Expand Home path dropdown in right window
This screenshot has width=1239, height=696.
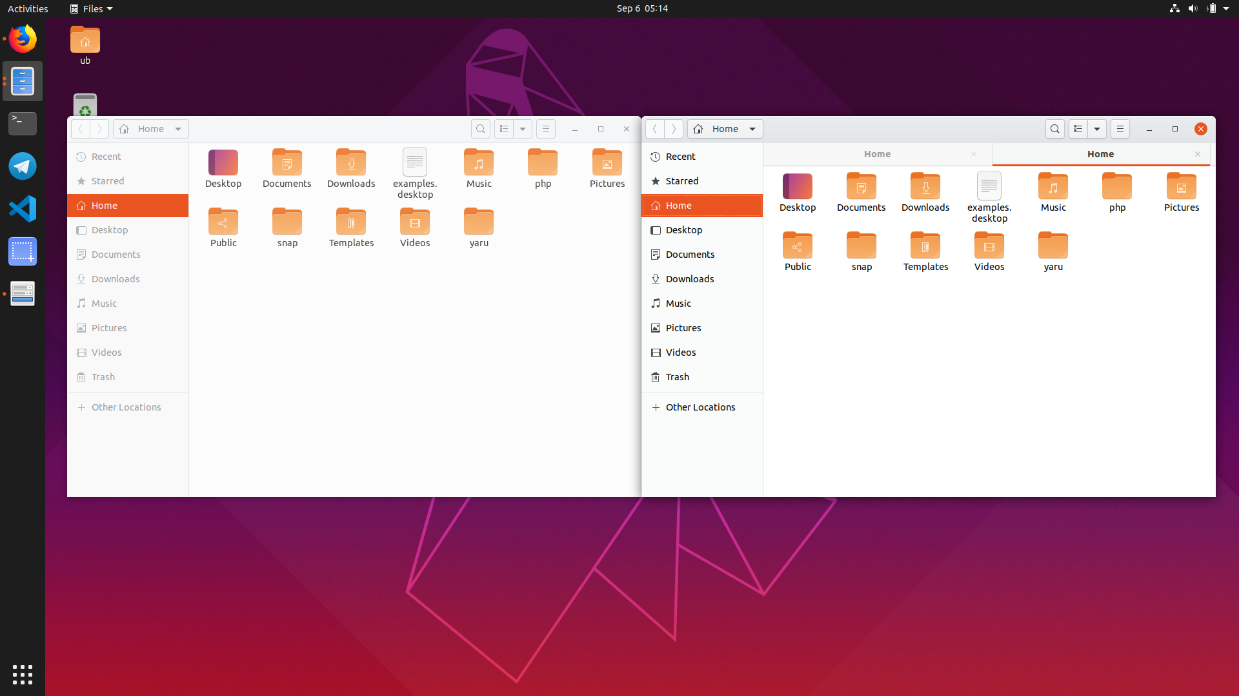[x=752, y=129]
